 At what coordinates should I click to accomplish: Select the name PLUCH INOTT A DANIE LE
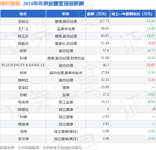(x=23, y=65)
